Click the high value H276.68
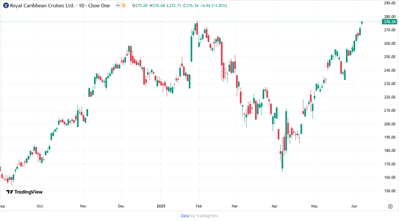The width and height of the screenshot is (399, 221). click(157, 5)
